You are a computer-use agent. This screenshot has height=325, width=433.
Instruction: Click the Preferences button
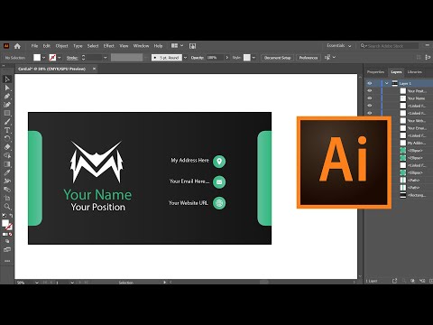(x=309, y=58)
